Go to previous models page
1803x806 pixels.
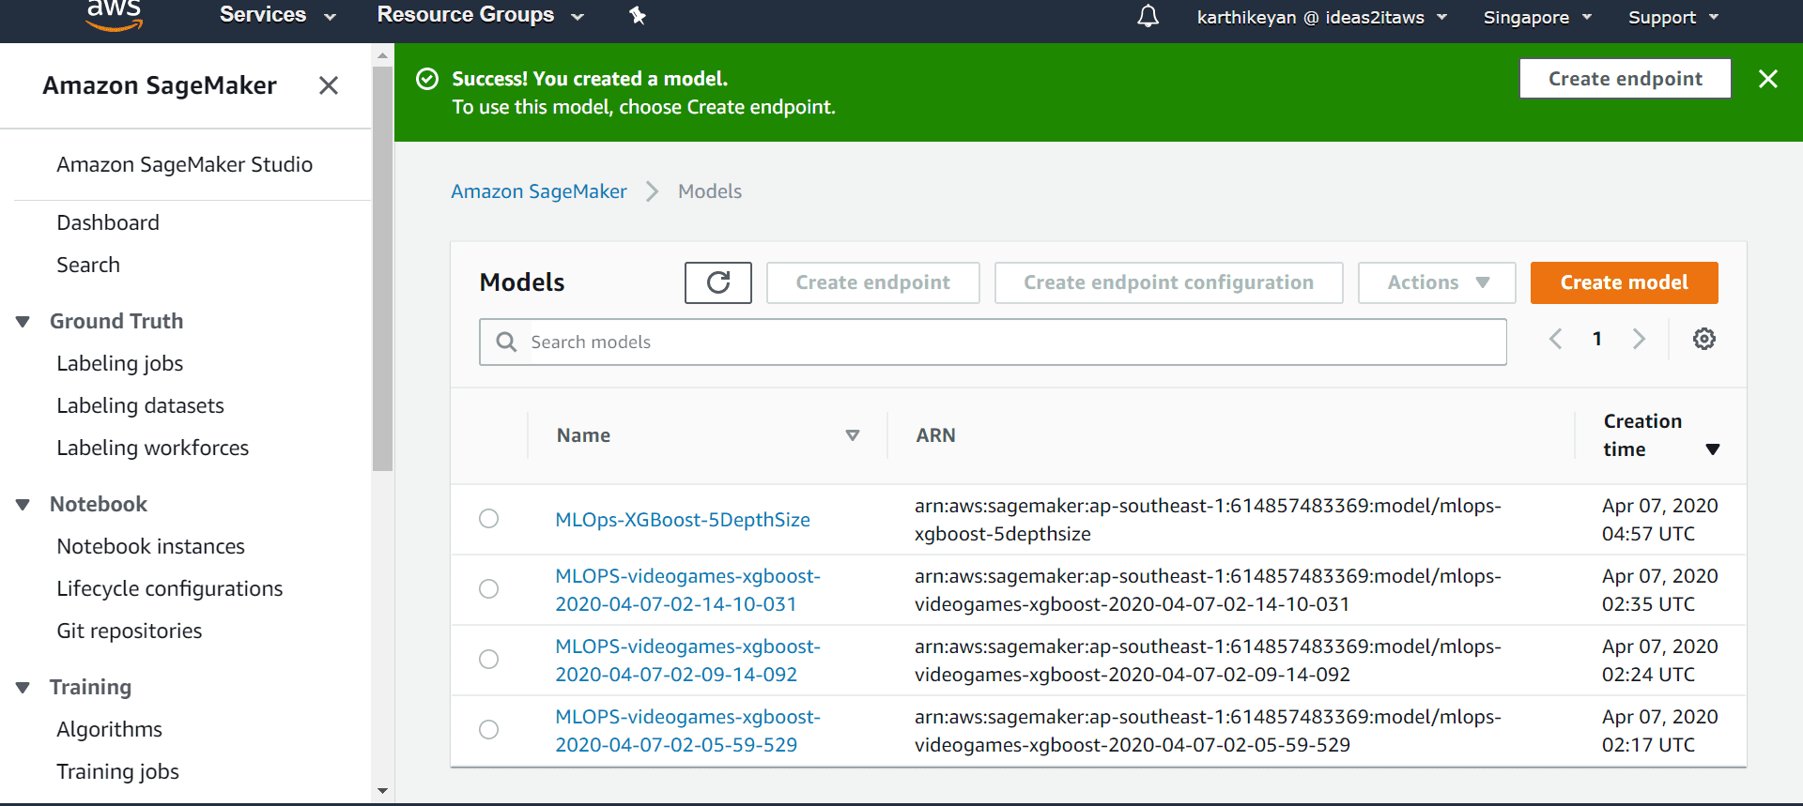click(x=1556, y=339)
